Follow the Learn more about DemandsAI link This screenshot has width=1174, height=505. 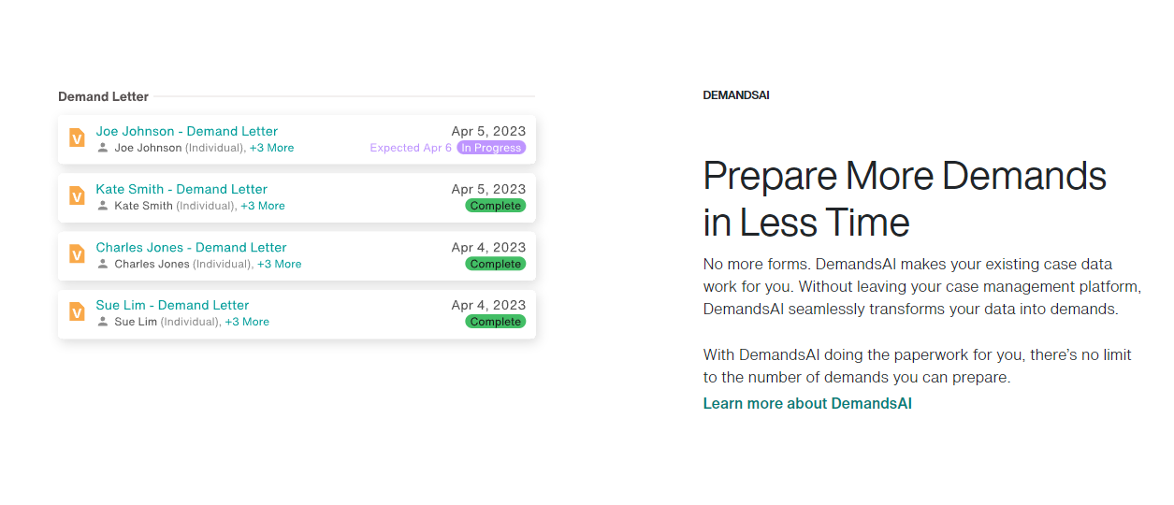pyautogui.click(x=807, y=404)
